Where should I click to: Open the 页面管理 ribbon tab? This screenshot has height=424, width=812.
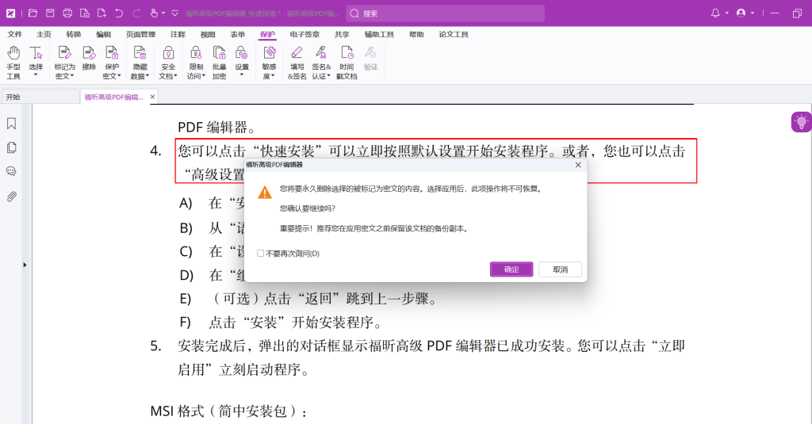click(x=140, y=35)
